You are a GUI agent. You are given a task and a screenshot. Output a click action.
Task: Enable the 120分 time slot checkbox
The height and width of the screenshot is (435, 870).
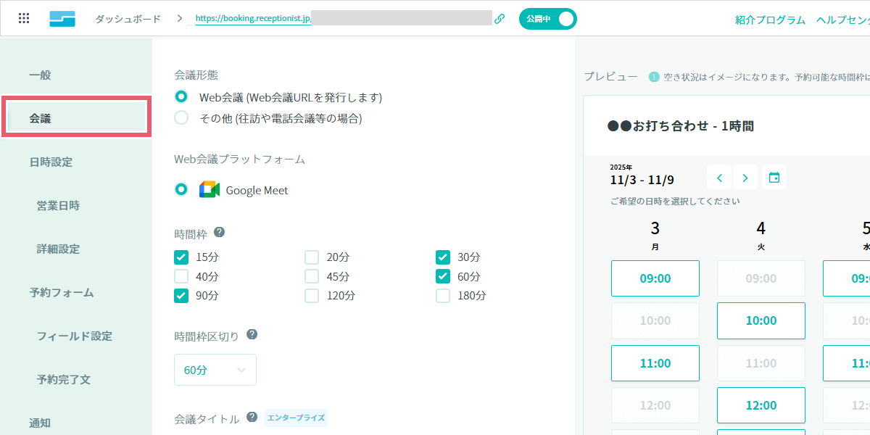tap(312, 295)
